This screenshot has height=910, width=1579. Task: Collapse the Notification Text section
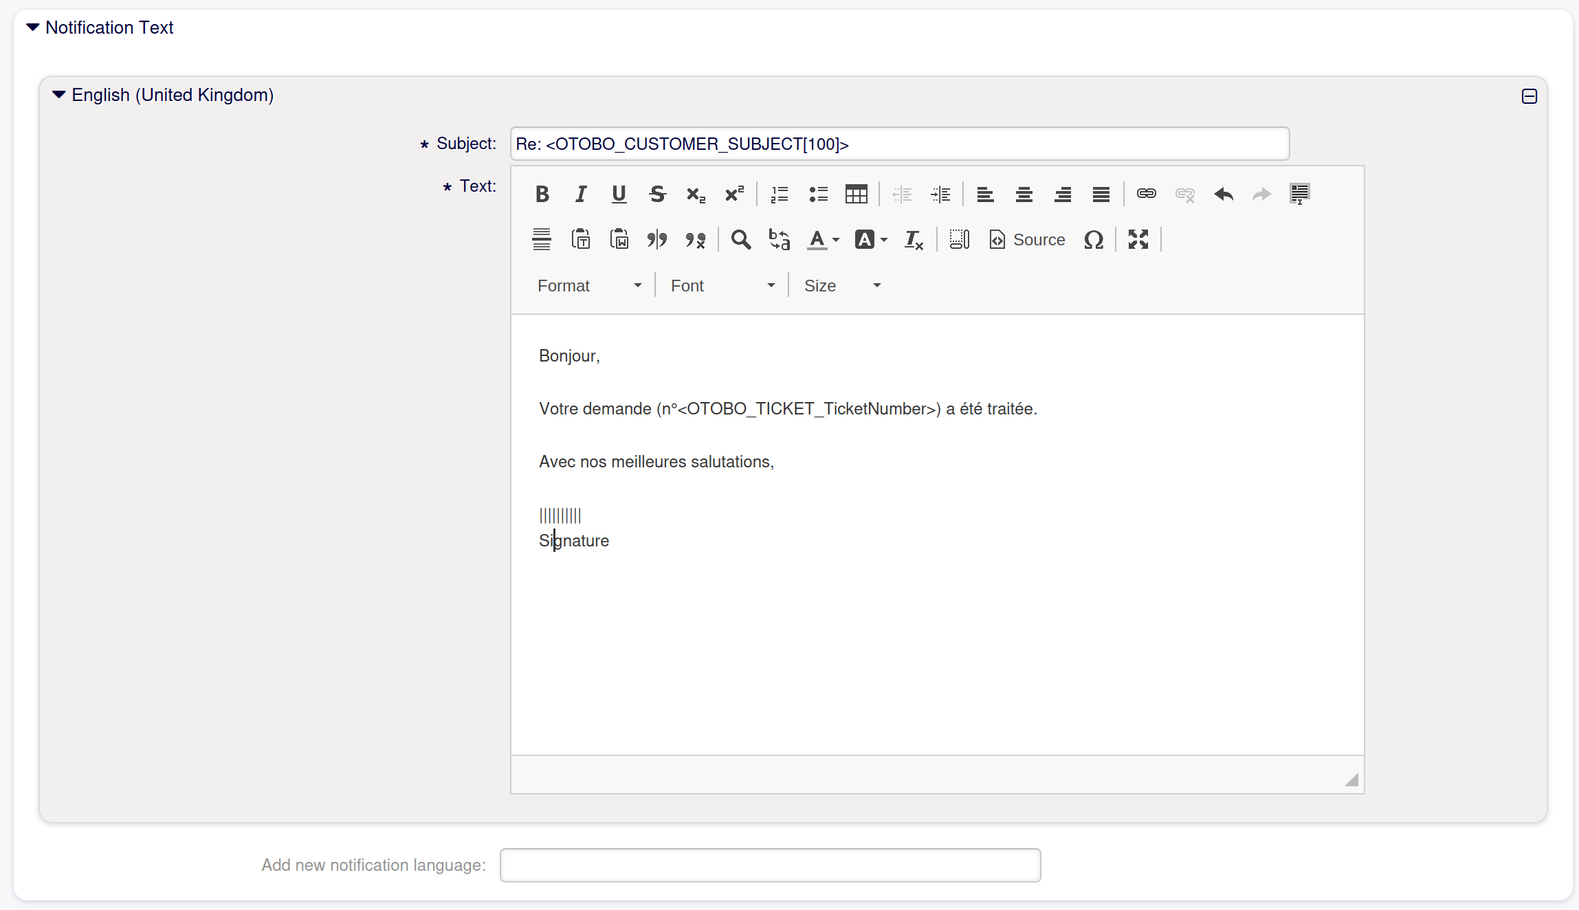(33, 27)
